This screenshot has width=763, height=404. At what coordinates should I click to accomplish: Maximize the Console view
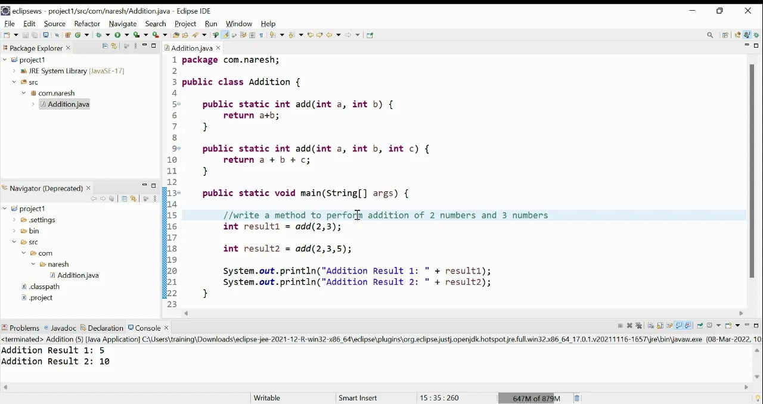click(x=756, y=325)
